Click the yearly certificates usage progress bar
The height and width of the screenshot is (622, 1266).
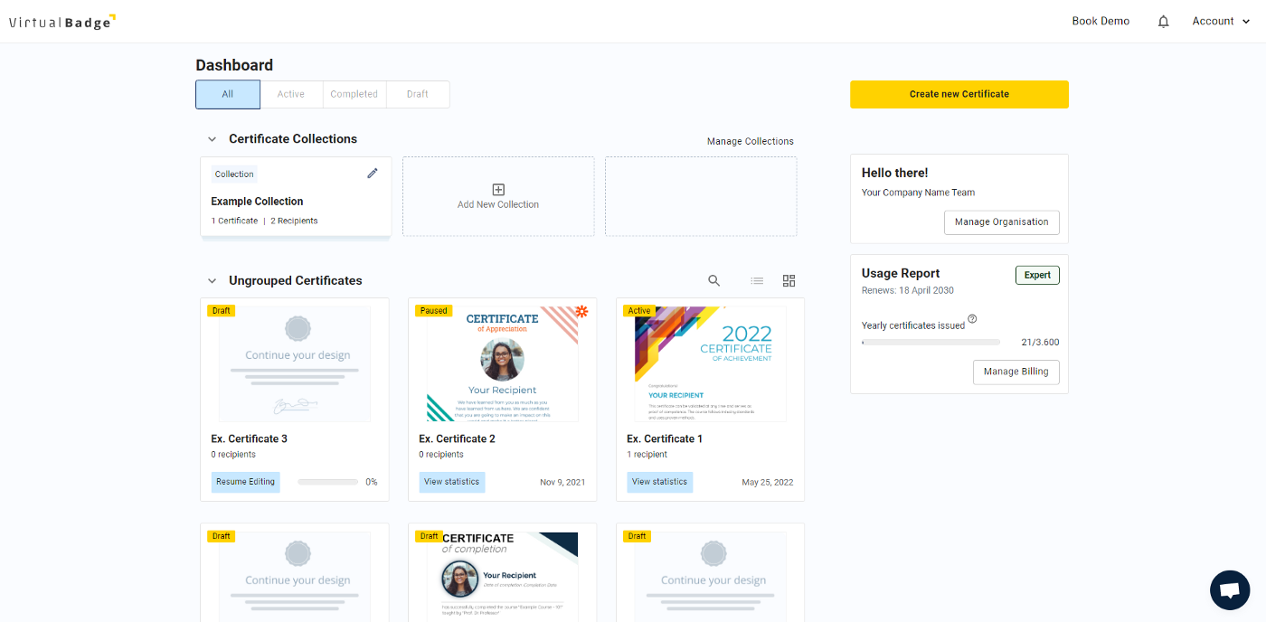[931, 342]
